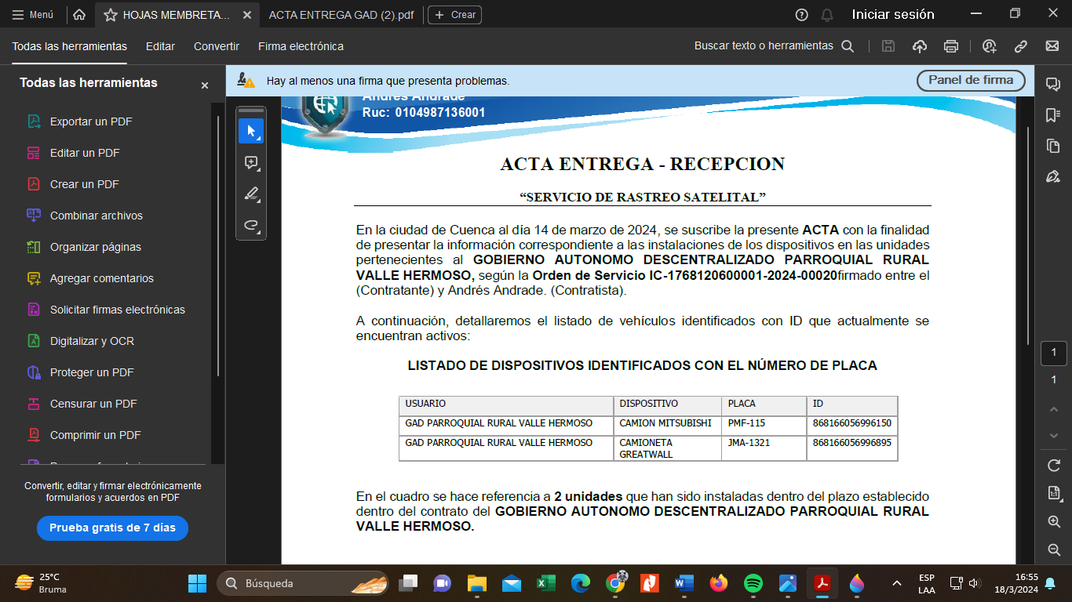The image size is (1072, 602).
Task: Switch to ACTA ENTREGA GAD (2).pdf tab
Action: (341, 15)
